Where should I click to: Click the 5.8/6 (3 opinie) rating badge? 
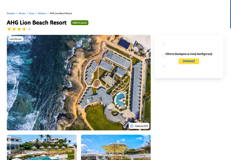click(80, 23)
